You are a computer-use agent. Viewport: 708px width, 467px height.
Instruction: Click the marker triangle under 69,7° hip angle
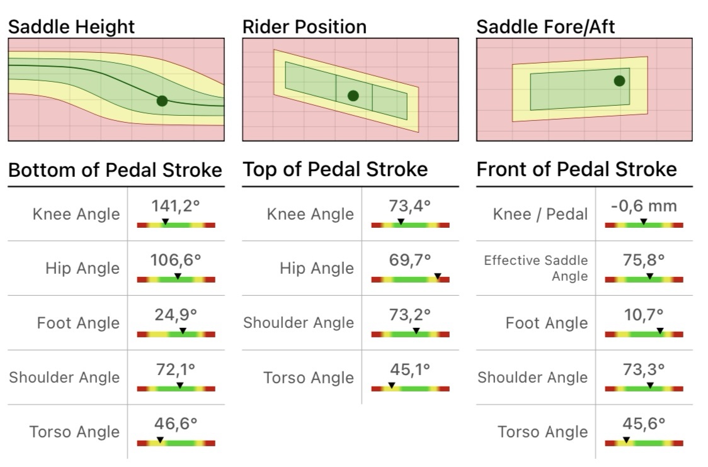click(x=438, y=276)
